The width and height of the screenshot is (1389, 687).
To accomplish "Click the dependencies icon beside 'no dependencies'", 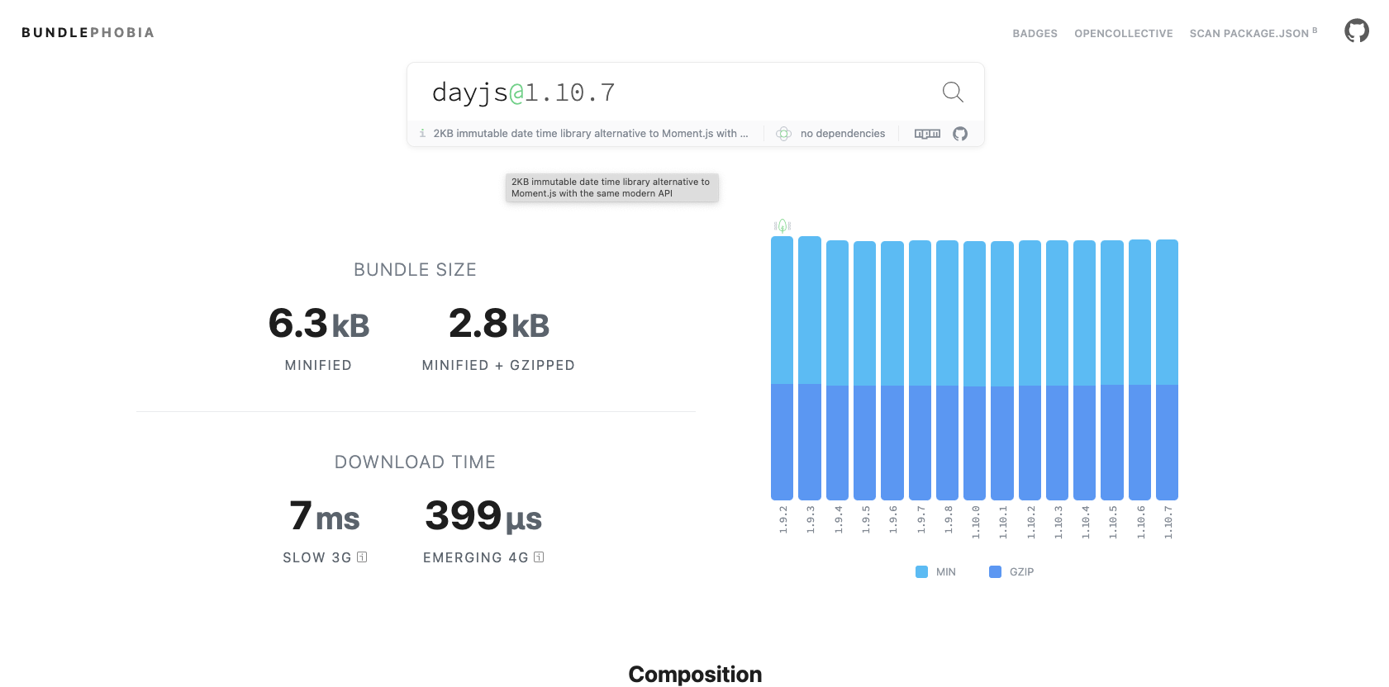I will 784,134.
